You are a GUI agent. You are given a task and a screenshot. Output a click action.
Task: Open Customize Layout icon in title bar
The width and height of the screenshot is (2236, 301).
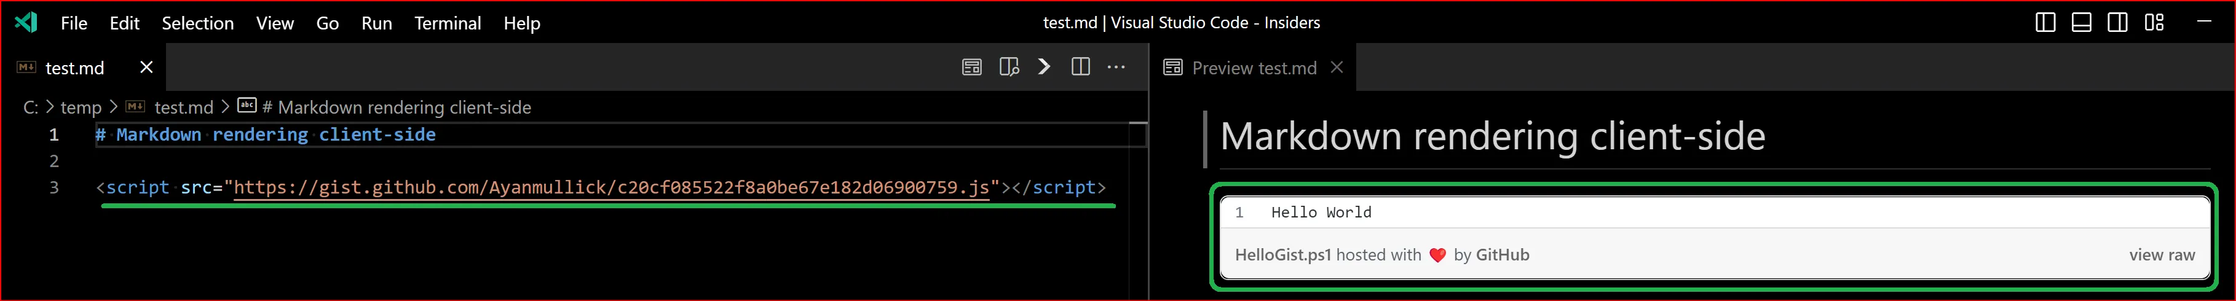point(2154,23)
